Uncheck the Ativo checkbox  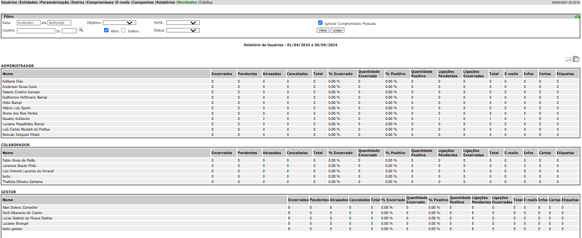point(106,31)
